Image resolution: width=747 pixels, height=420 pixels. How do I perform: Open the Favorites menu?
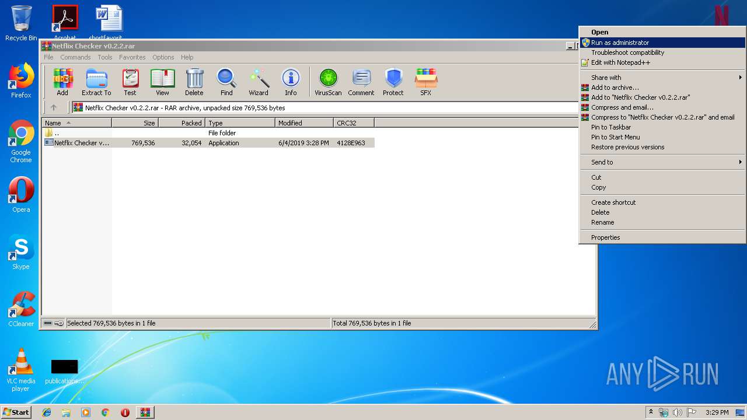pos(132,57)
